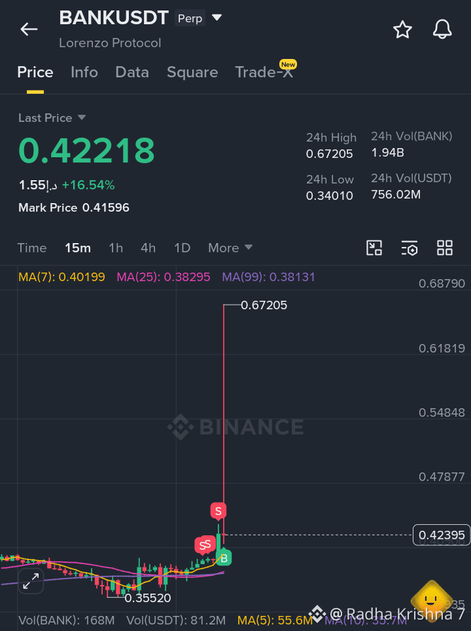Click the top red S sell marker
This screenshot has width=471, height=631.
pos(218,511)
